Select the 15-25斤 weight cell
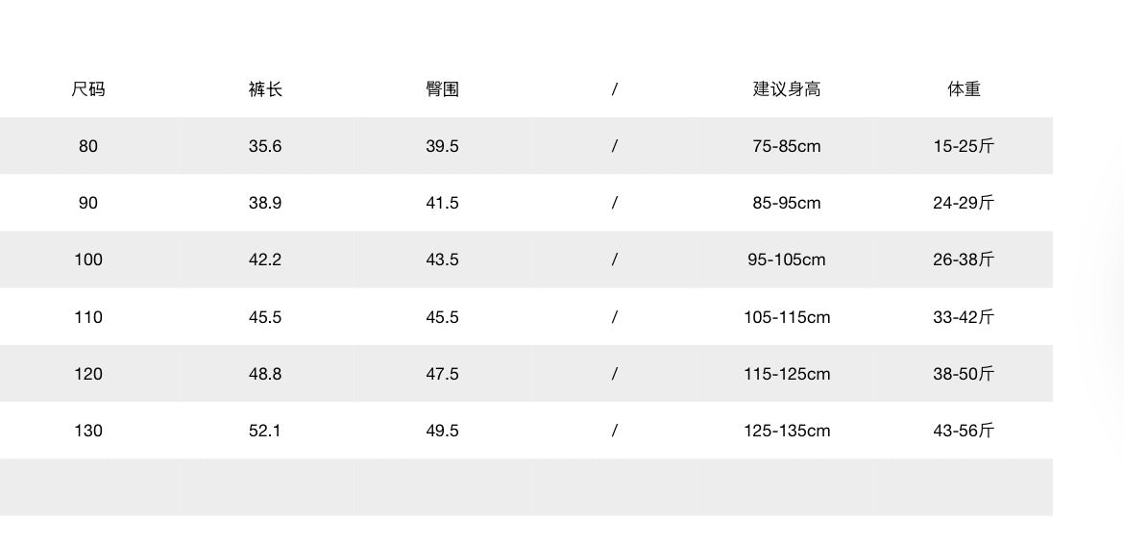The image size is (1124, 544). (964, 146)
